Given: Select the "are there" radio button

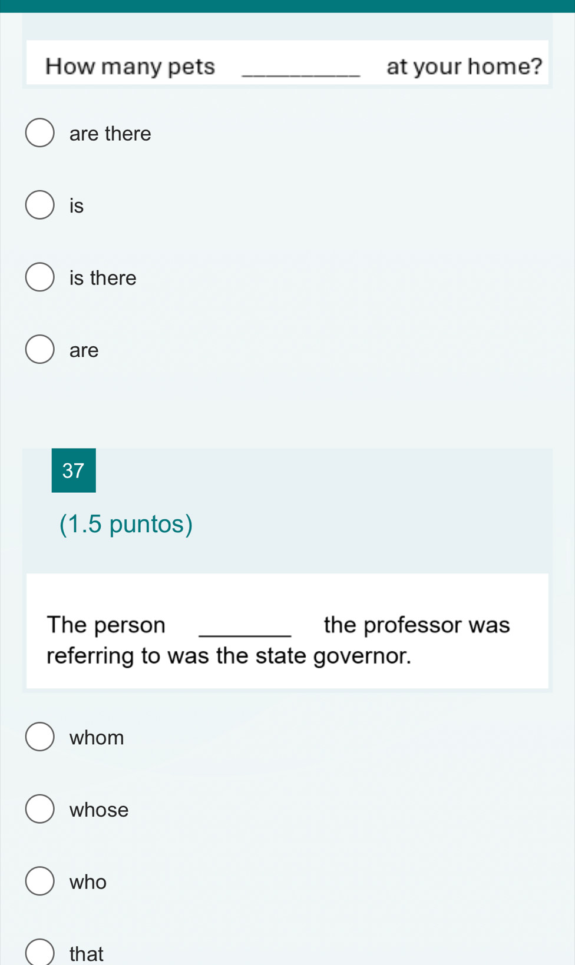Looking at the screenshot, I should coord(39,133).
